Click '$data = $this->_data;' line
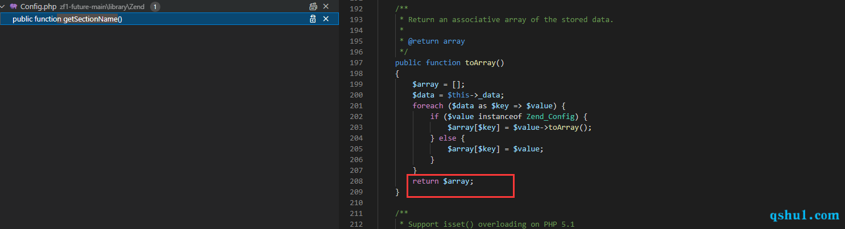The width and height of the screenshot is (845, 229). click(458, 95)
